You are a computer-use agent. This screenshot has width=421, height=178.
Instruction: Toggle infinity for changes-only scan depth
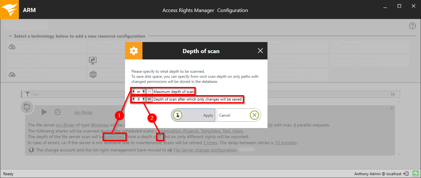(x=149, y=99)
